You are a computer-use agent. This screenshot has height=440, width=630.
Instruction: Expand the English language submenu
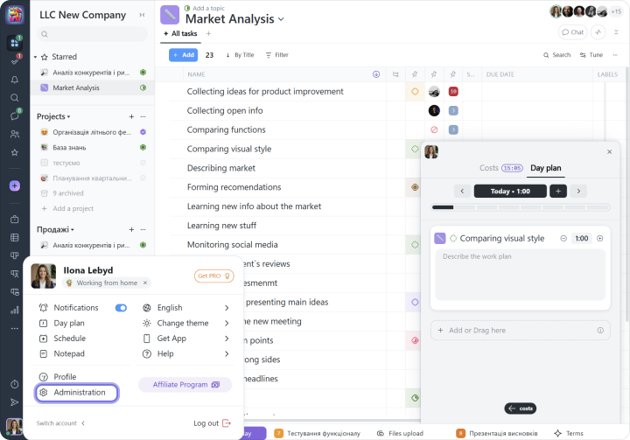pos(227,308)
